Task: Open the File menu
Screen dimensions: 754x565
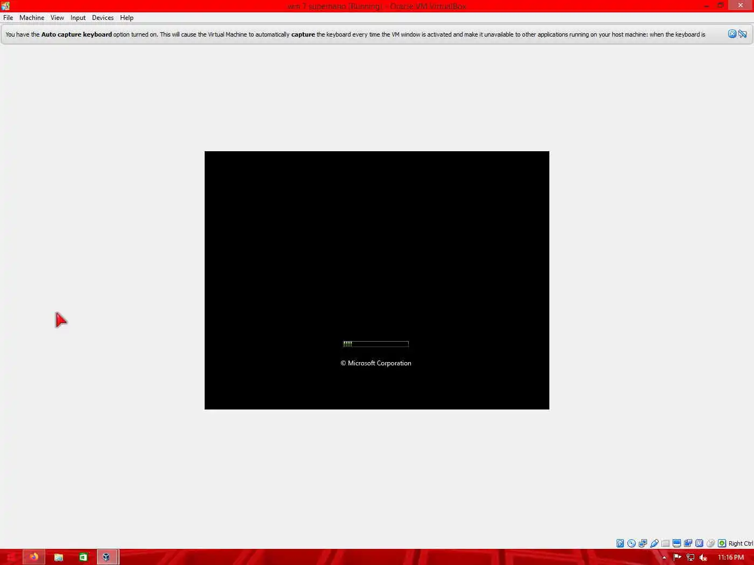Action: pos(8,18)
